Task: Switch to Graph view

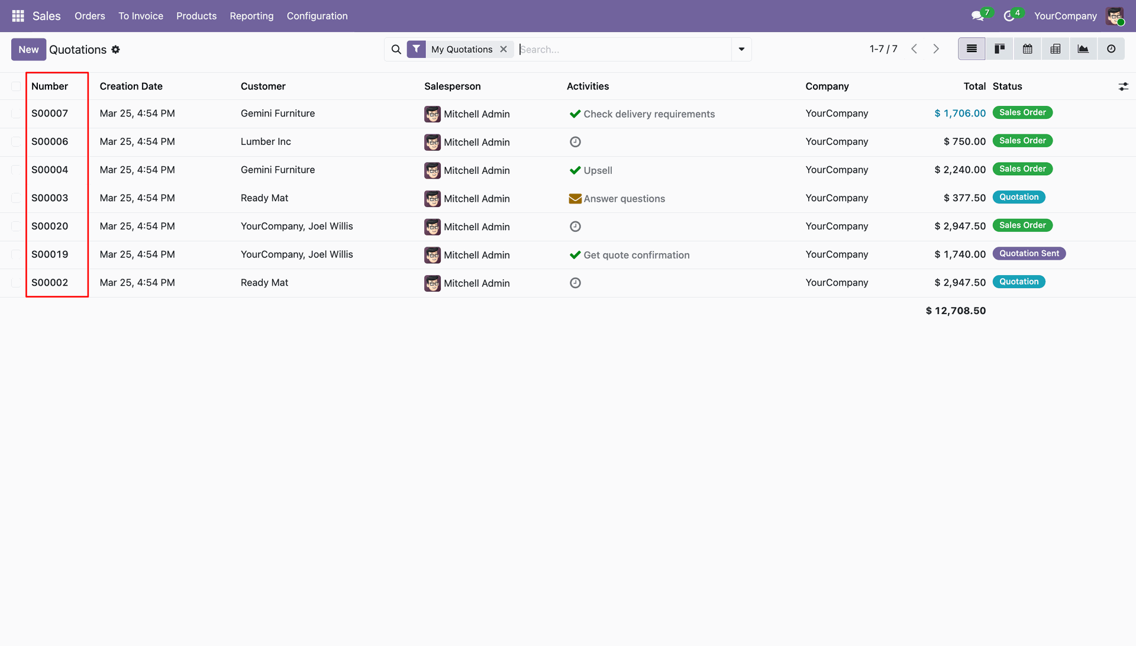Action: pyautogui.click(x=1083, y=49)
